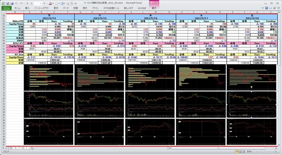
Task: Switch to the 挿入 ribbon tab
Action: coord(27,8)
